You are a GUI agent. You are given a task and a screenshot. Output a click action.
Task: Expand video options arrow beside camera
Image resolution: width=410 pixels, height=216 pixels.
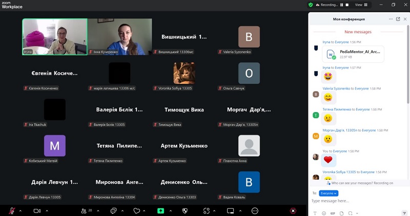46,210
